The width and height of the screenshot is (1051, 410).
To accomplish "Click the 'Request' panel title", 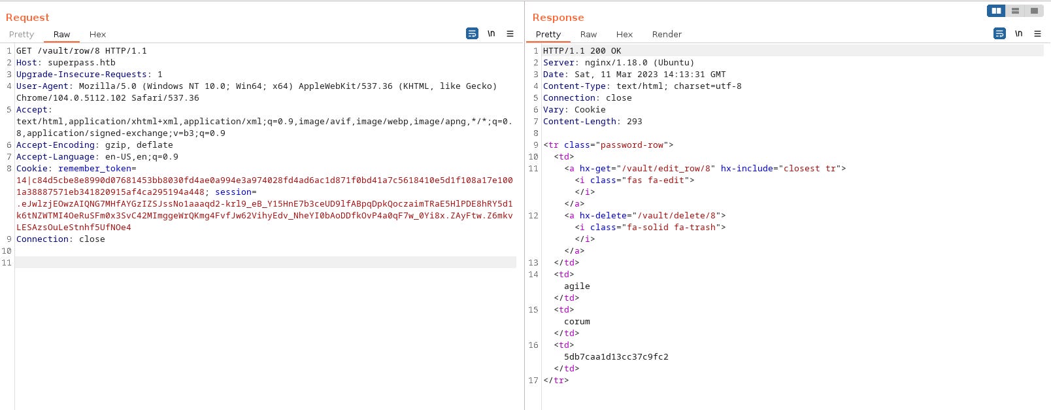I will [x=27, y=18].
